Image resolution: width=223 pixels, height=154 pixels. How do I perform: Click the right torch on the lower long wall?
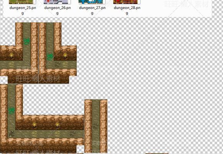pyautogui.click(x=57, y=125)
